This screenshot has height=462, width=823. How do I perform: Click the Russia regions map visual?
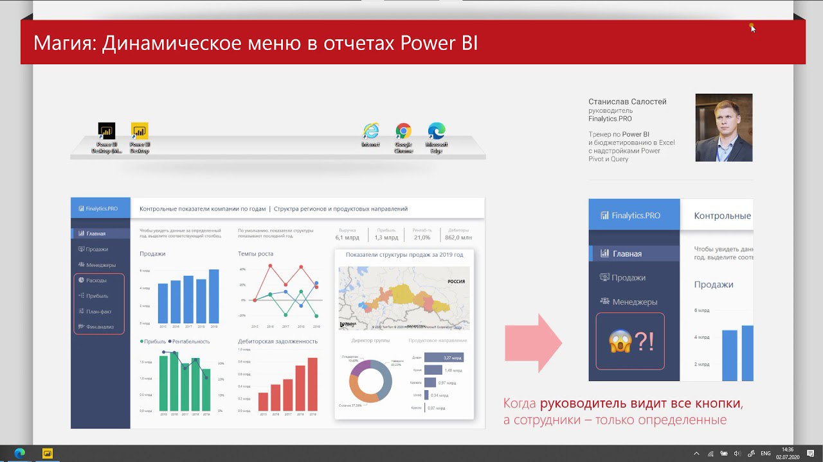tap(404, 298)
